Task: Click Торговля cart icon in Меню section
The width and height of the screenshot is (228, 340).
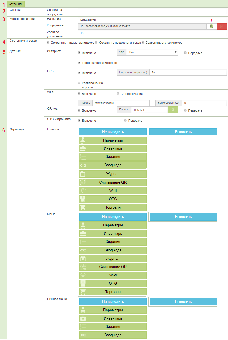Action: click(x=83, y=292)
